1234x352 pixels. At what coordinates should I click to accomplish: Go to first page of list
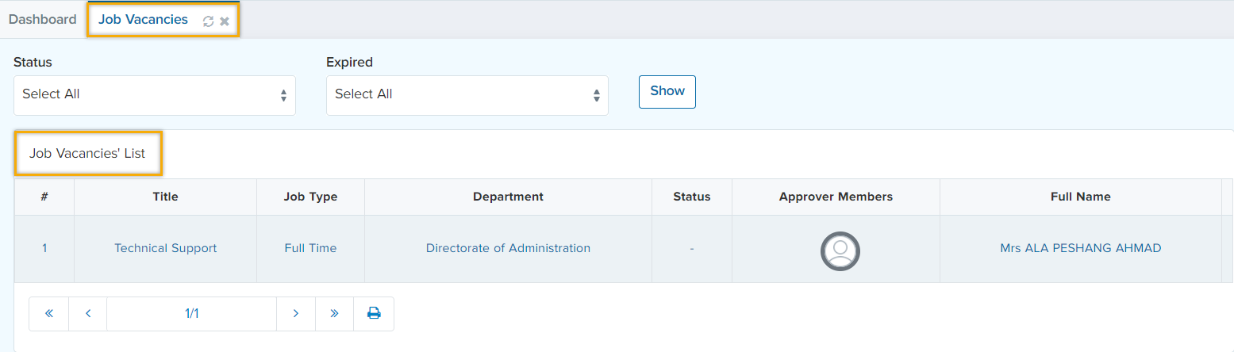49,314
